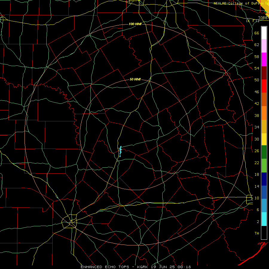Click the black TH threshold swatch

[264, 233]
